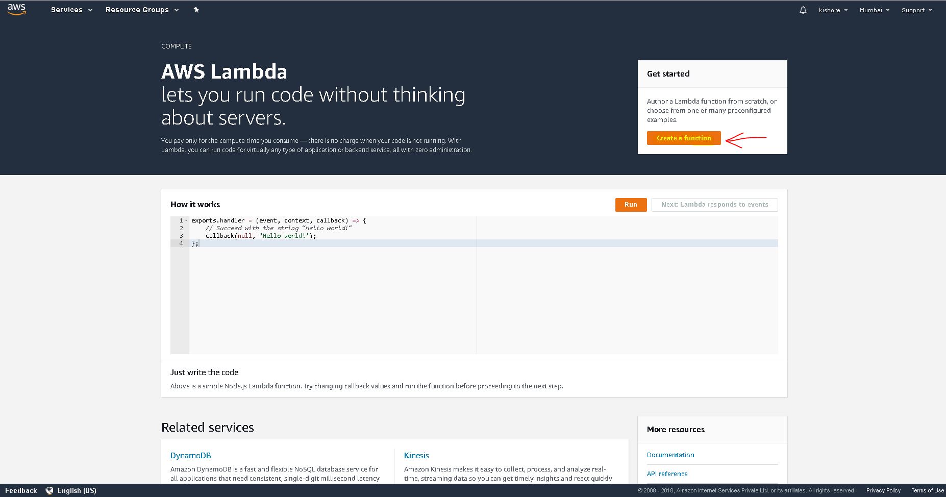Open the DynamoDB related service link

[190, 456]
